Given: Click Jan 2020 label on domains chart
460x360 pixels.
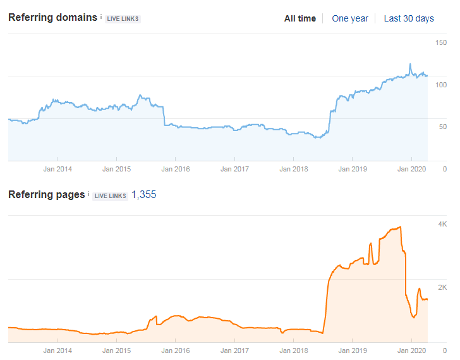Looking at the screenshot, I should pyautogui.click(x=411, y=169).
